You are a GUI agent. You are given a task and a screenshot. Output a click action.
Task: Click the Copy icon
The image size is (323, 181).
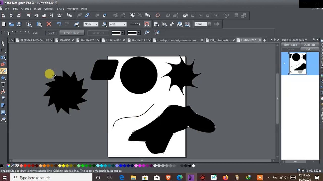point(29,24)
